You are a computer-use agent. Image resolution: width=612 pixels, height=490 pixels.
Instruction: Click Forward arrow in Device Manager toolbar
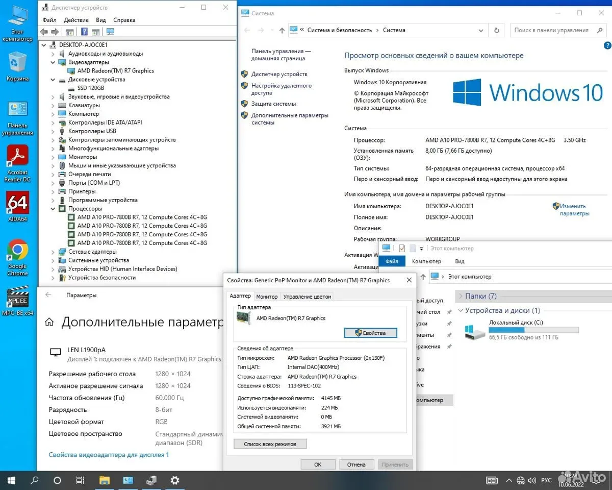(x=55, y=32)
